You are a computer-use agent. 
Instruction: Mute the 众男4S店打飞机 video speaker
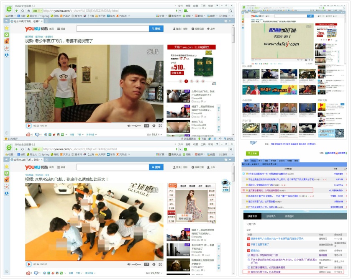129,264
